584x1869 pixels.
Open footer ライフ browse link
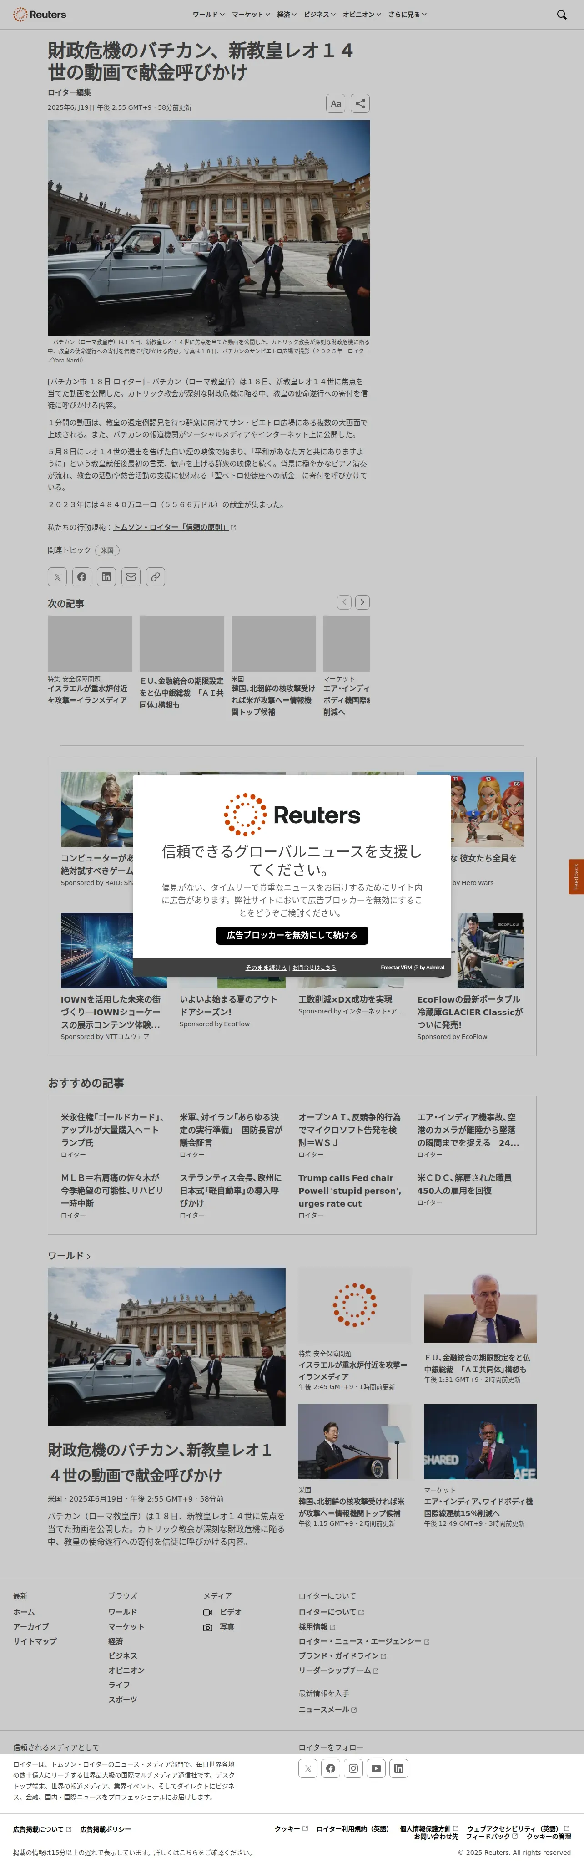[x=120, y=1685]
